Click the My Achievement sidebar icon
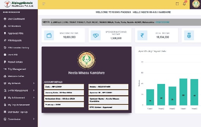The height and width of the screenshot is (127, 201). [x=5, y=98]
